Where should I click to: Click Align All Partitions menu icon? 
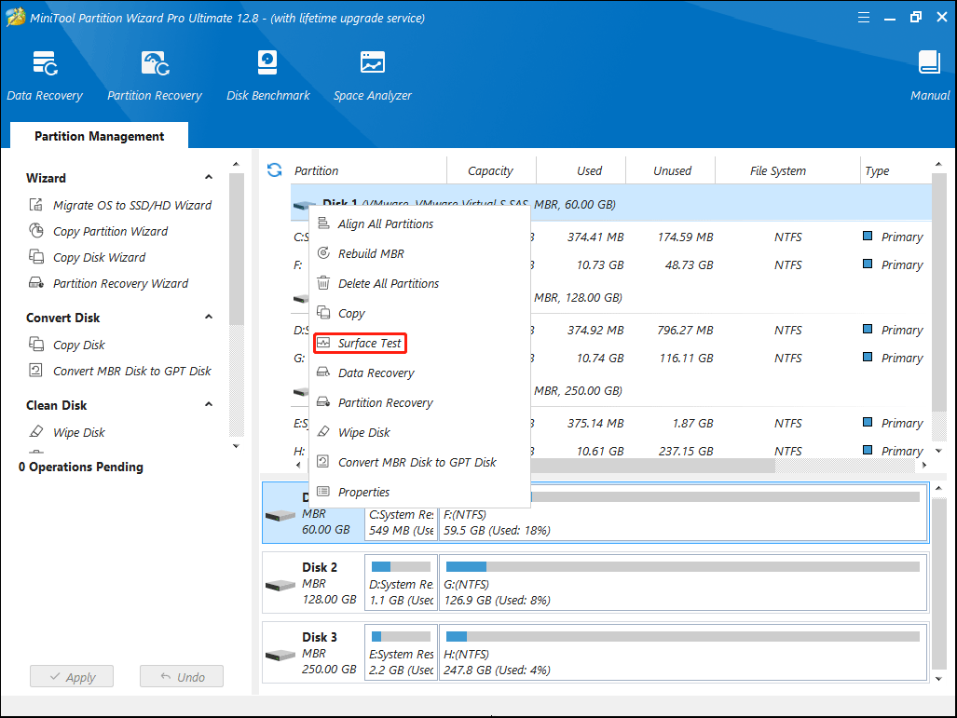click(x=323, y=224)
